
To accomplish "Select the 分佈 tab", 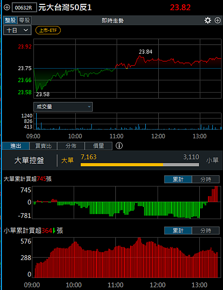I will pyautogui.click(x=71, y=146).
